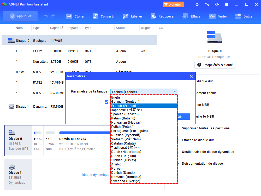Choose Portuguese (Português) language
Screen dimensions: 261x196
pos(144,131)
